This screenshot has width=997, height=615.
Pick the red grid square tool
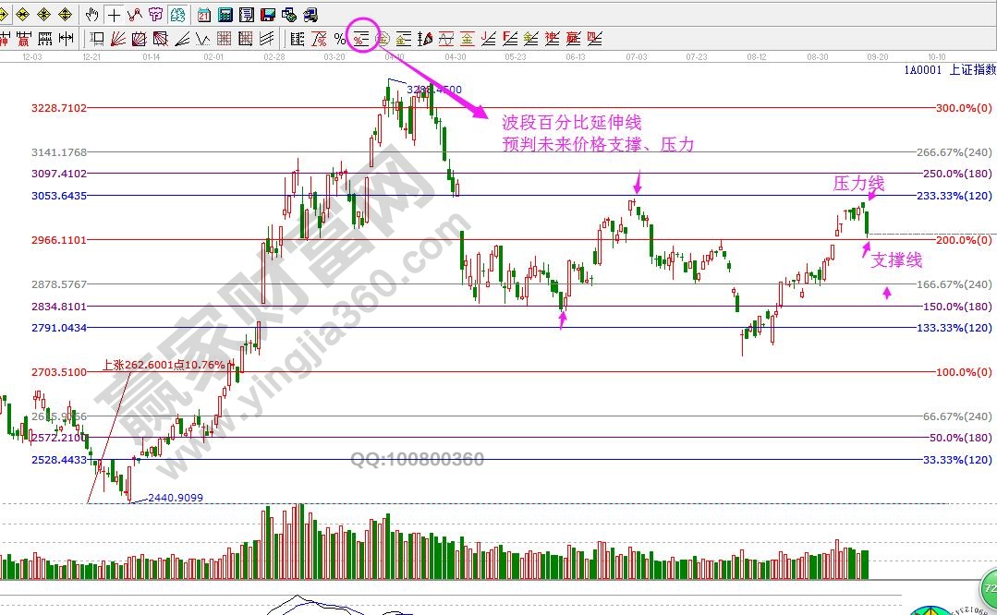(x=225, y=39)
